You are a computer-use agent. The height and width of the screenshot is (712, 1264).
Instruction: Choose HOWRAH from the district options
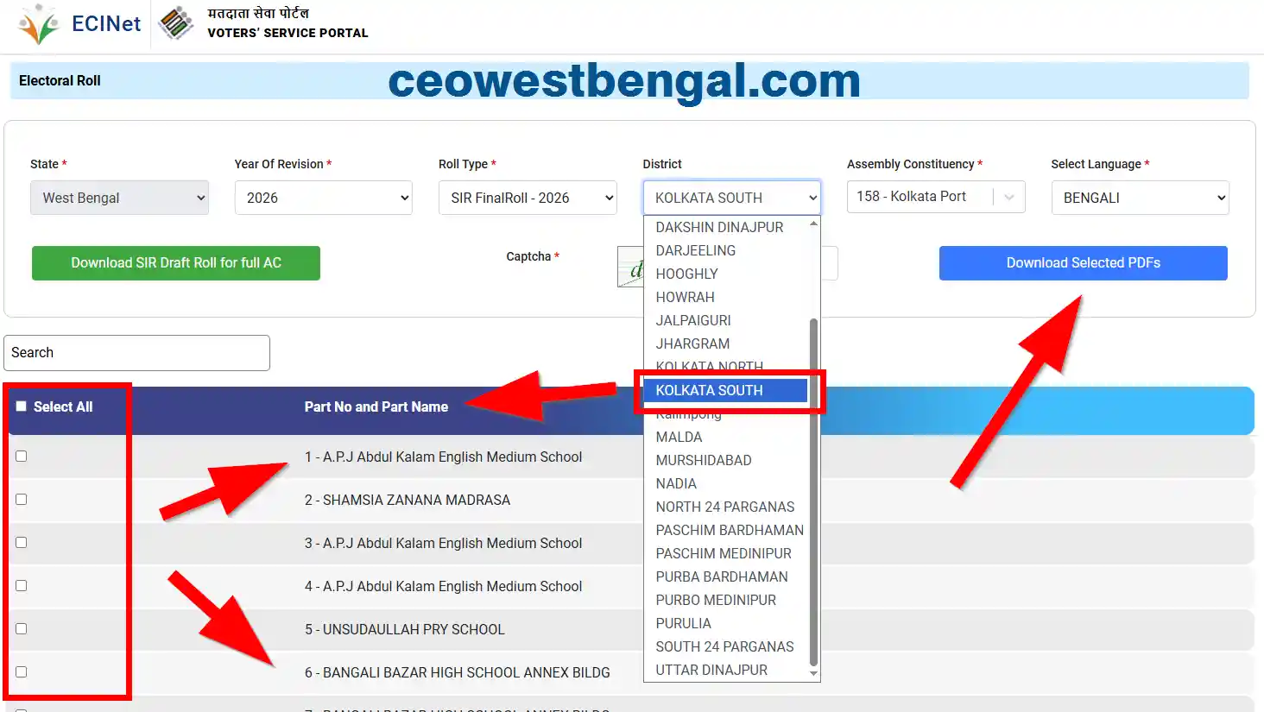[685, 297]
